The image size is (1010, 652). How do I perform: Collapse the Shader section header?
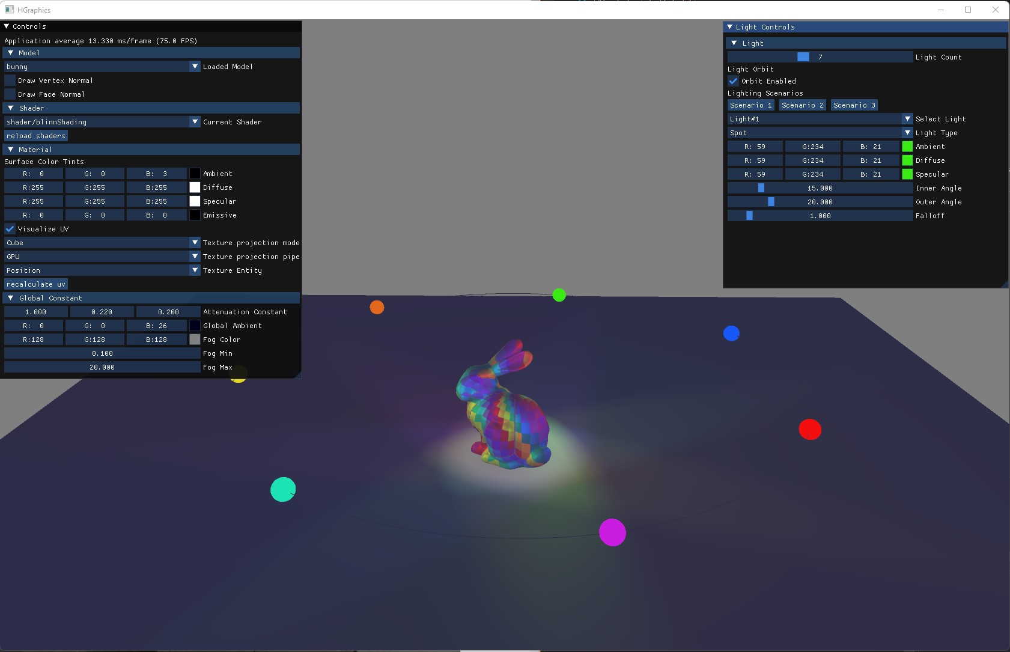coord(151,108)
